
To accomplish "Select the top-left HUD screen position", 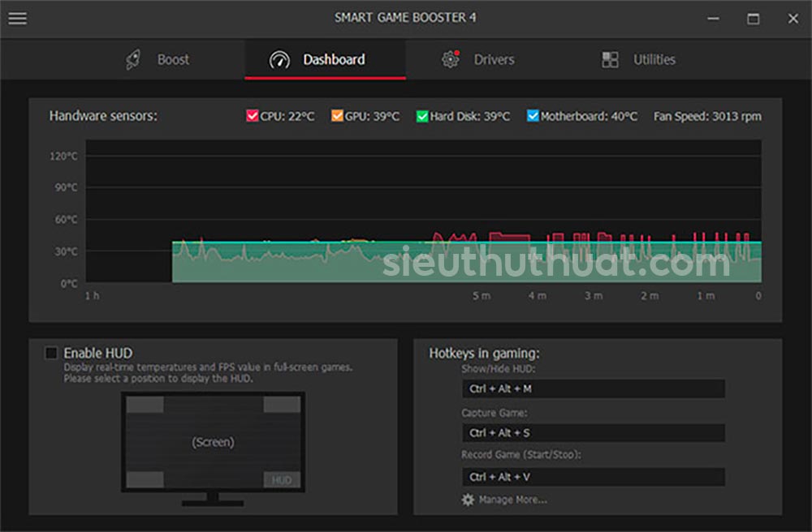I will tap(145, 405).
